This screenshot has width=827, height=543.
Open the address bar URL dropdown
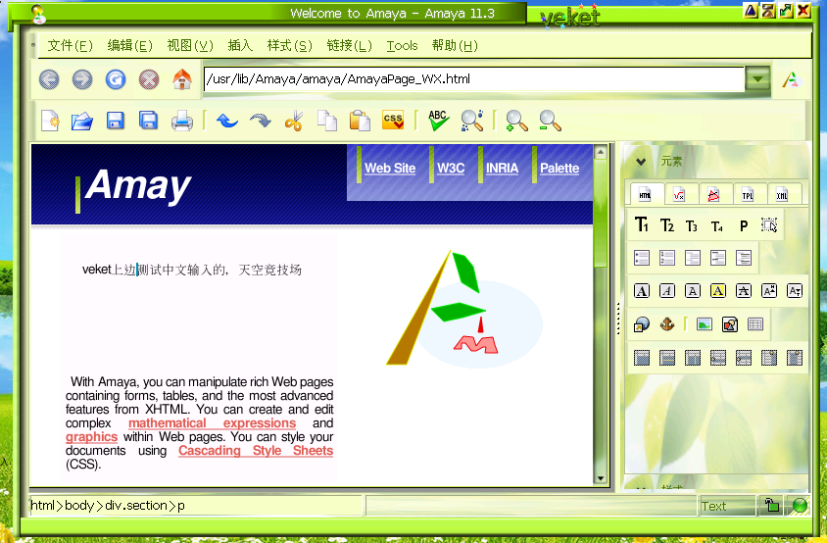tap(757, 79)
